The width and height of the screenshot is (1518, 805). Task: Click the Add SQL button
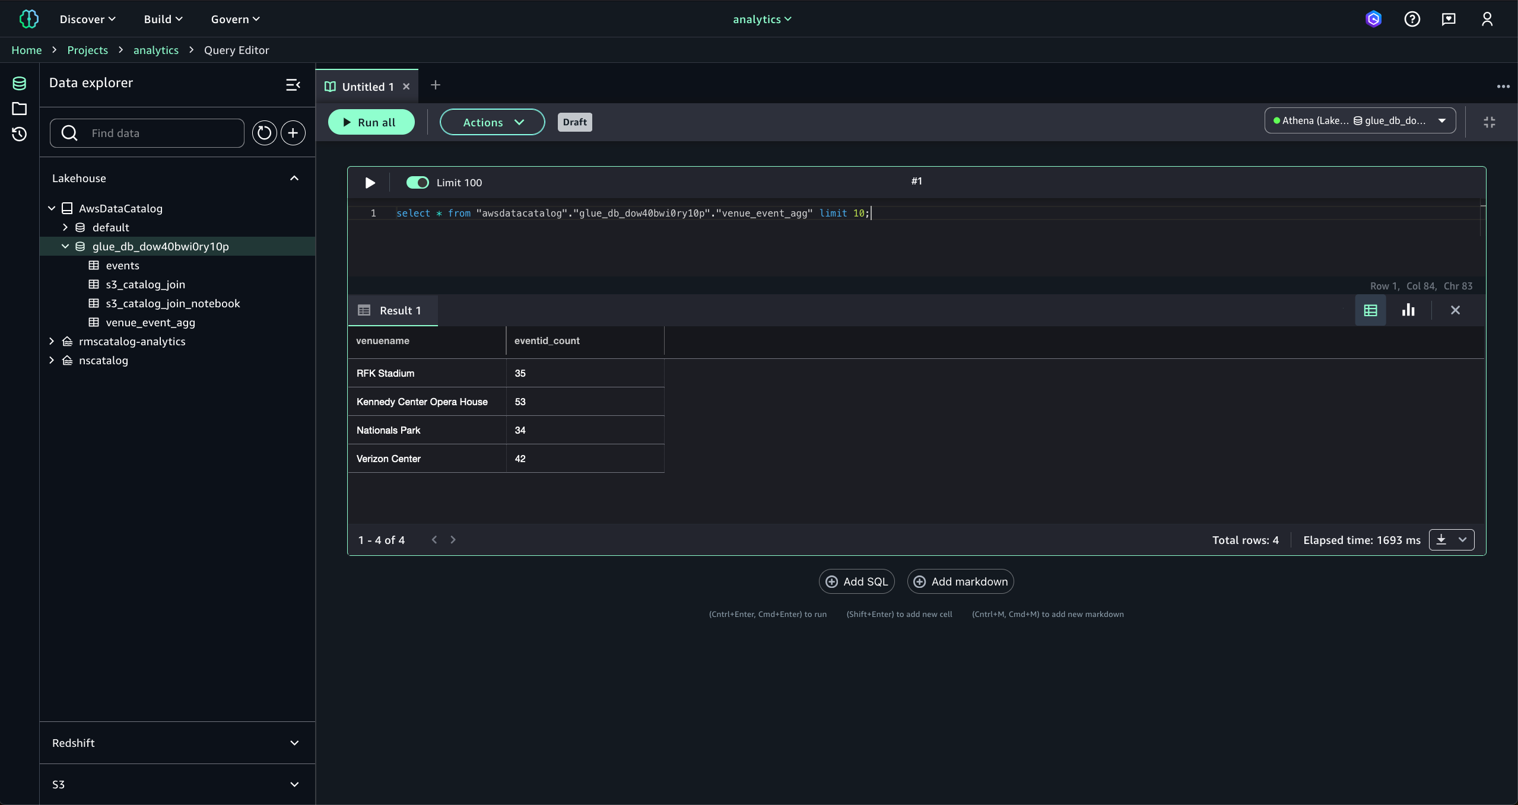click(x=856, y=581)
